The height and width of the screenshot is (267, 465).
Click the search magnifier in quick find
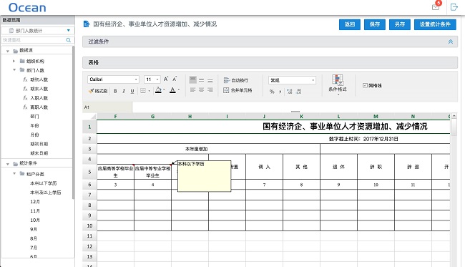coord(69,40)
